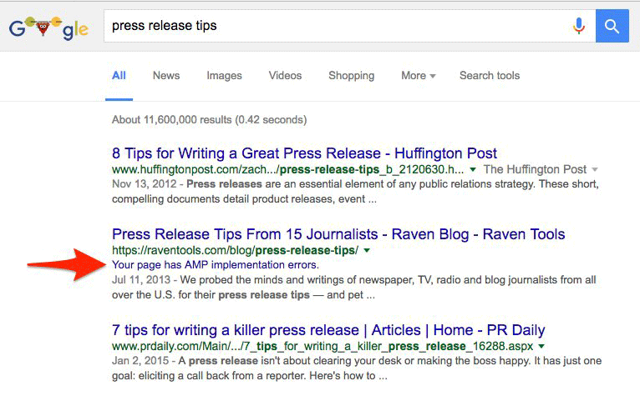Screen dimensions: 640x396
Task: Expand the arrow next to the prdaily.com URL
Action: point(541,346)
